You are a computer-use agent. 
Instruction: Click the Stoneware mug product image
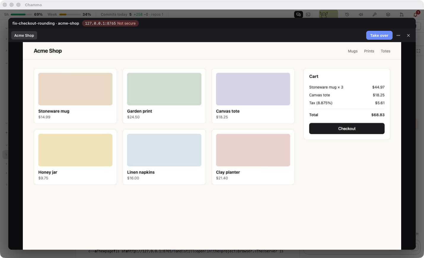click(x=75, y=89)
